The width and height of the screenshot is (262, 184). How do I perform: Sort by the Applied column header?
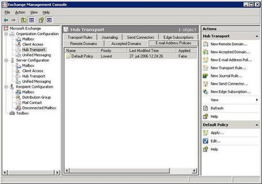point(186,51)
